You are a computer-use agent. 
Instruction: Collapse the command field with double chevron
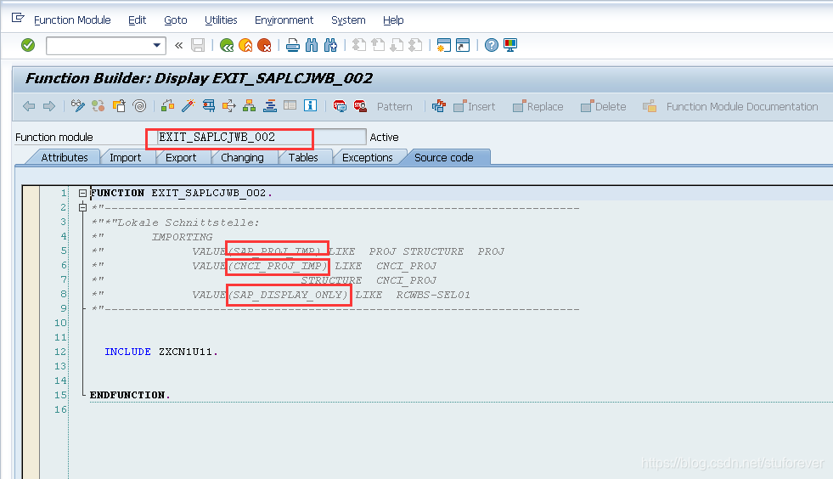tap(179, 45)
